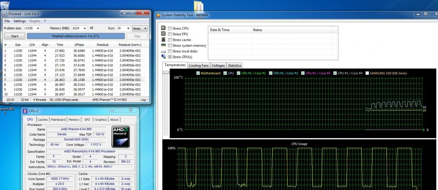Toggle the CPU temperature graph checkbox
438x190 pixels.
coord(225,73)
